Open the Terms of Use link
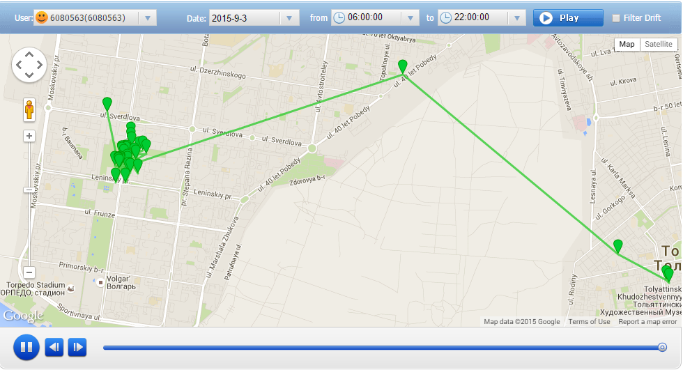 (x=589, y=322)
